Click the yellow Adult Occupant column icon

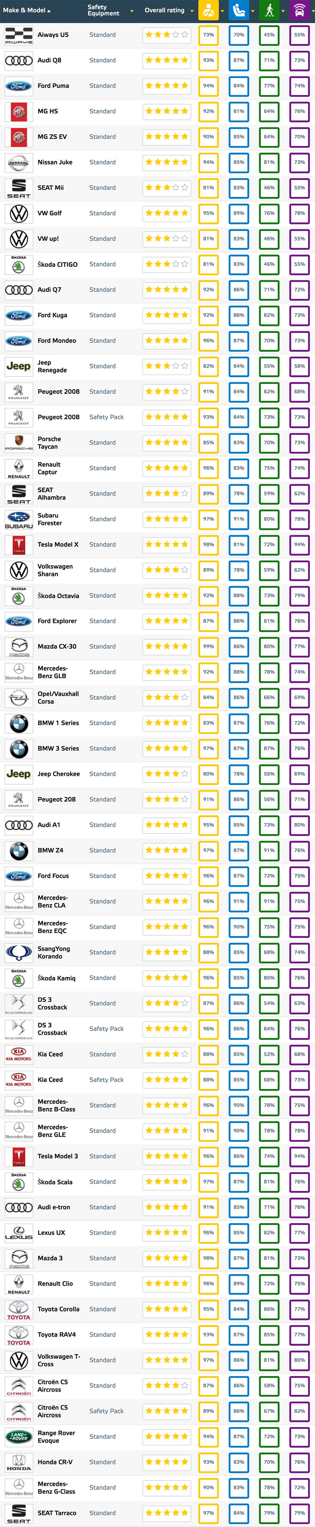(208, 11)
